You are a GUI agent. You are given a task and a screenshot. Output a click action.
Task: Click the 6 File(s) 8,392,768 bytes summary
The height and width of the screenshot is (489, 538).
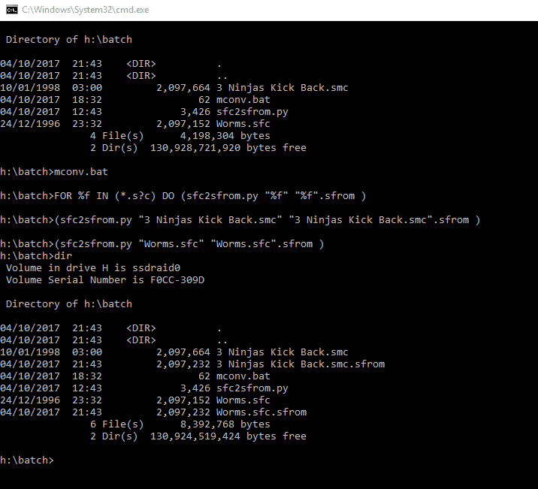tap(180, 424)
